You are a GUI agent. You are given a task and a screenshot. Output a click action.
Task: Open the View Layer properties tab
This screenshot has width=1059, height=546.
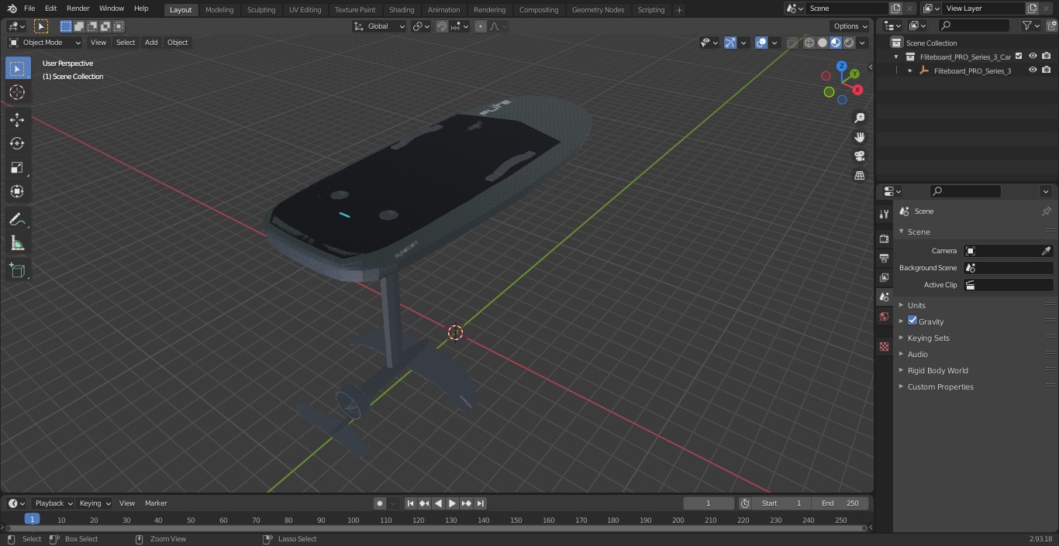884,277
